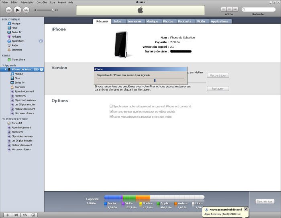This screenshot has width=281, height=218.
Task: Collapse the iPhone de Sebastien device tree
Action: point(6,69)
